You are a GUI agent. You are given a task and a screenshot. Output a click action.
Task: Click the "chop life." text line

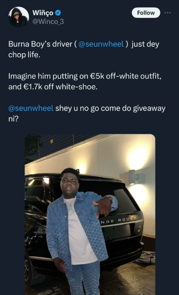(24, 55)
